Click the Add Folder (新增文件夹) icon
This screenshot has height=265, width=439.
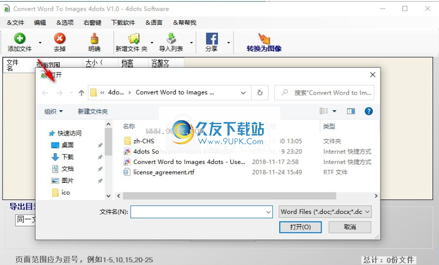[133, 39]
